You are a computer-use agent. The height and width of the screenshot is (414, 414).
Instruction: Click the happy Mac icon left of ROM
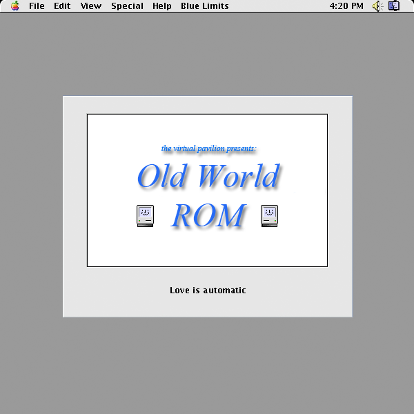pyautogui.click(x=145, y=216)
